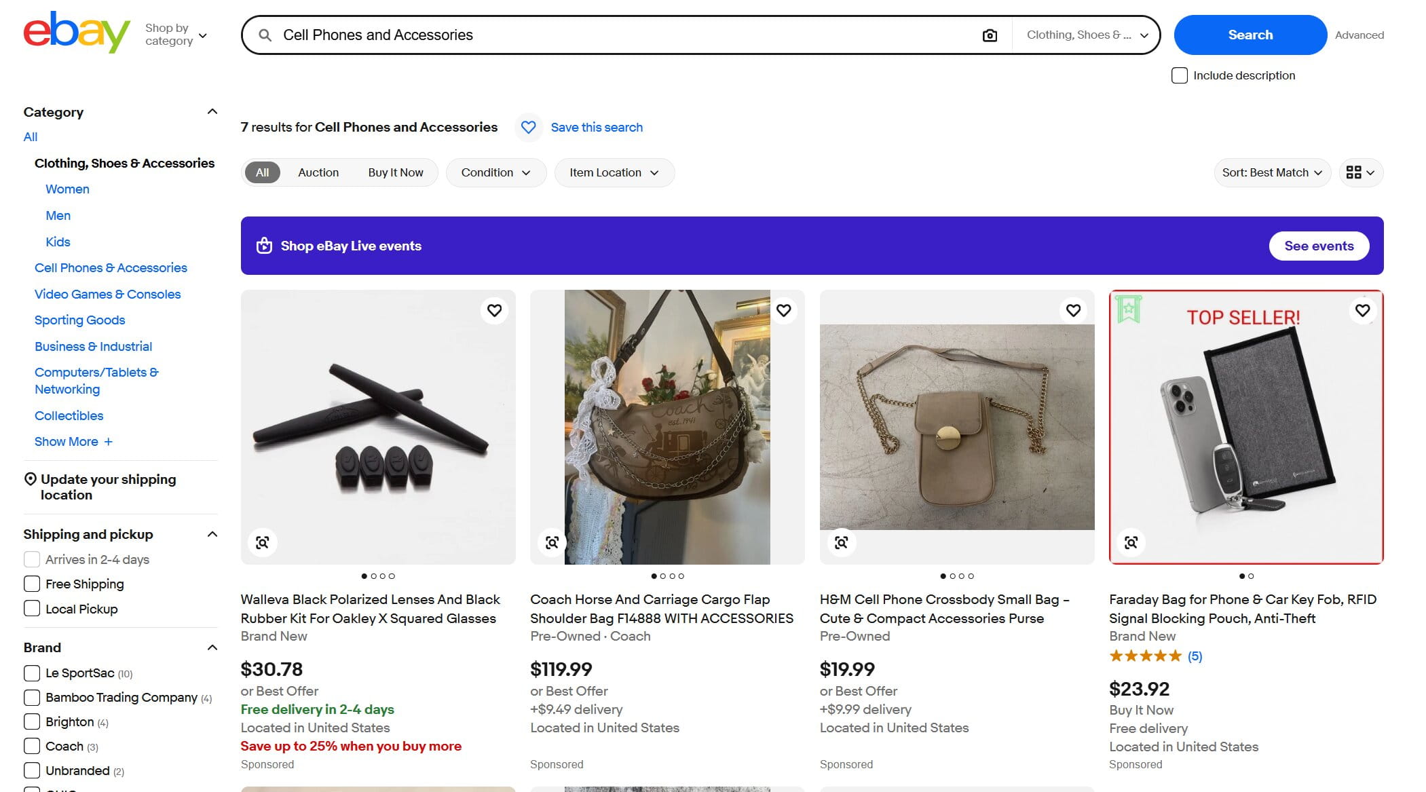
Task: Find similar items icon on Faraday Bag
Action: click(x=1131, y=542)
